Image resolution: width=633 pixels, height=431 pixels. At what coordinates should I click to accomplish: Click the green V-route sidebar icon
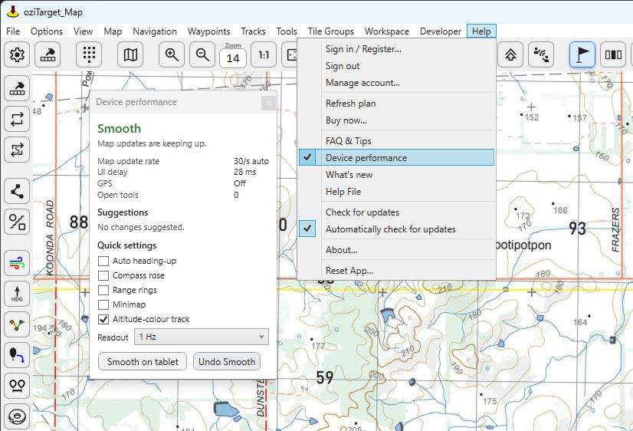coord(17,324)
